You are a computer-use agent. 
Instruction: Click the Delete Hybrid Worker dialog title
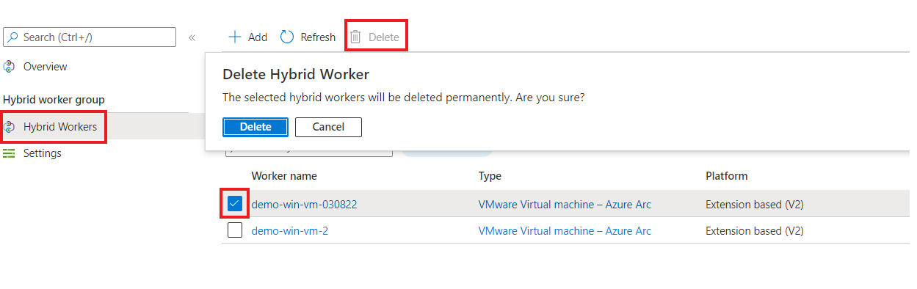(x=296, y=74)
